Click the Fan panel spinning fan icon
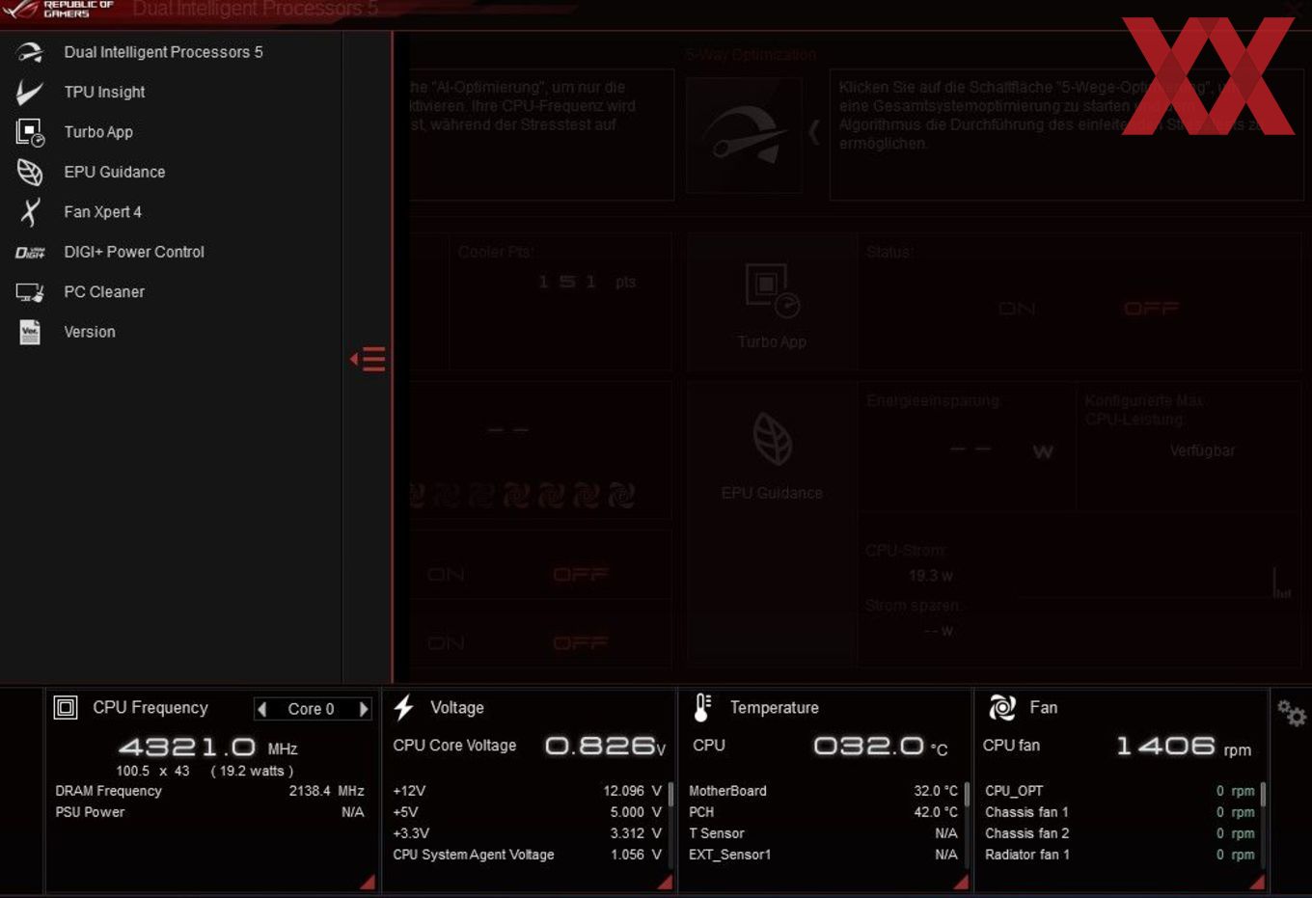 (1002, 708)
